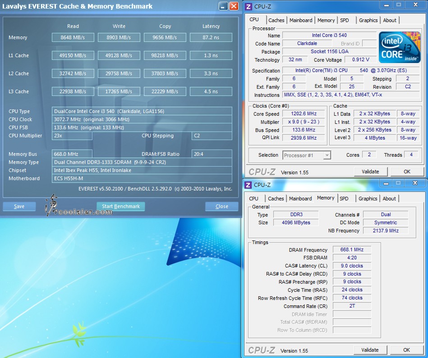Click the Chipset field Intel Ibex Peak H55
428x358 pixels.
(142, 170)
